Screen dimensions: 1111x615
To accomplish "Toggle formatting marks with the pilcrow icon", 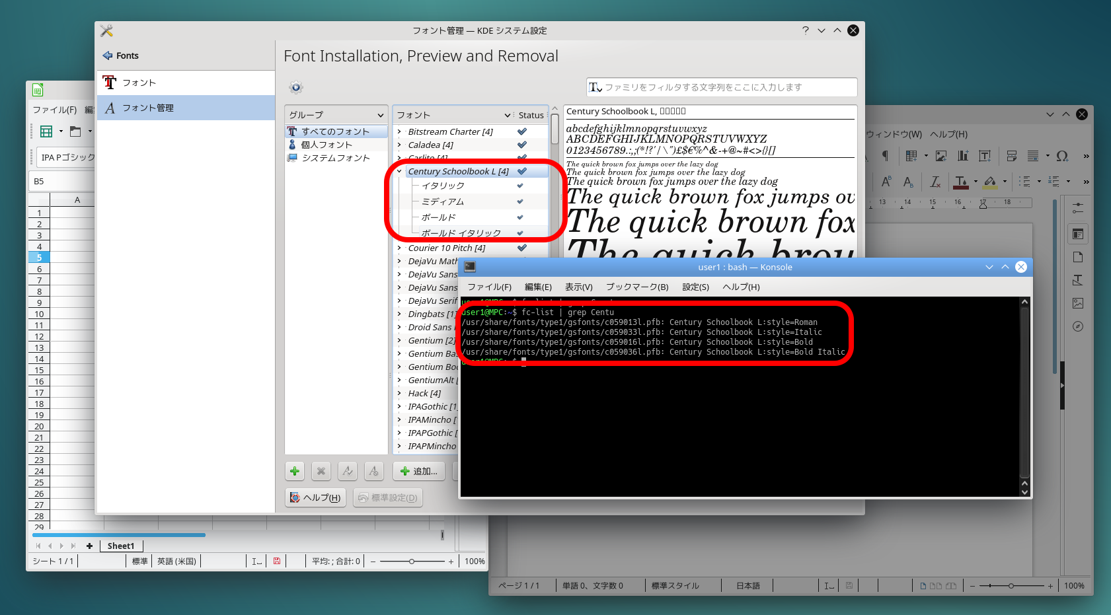I will (x=885, y=156).
